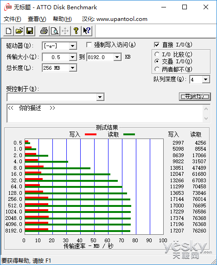
Task: Click the Save floppy disk icon
Action: pos(30,31)
